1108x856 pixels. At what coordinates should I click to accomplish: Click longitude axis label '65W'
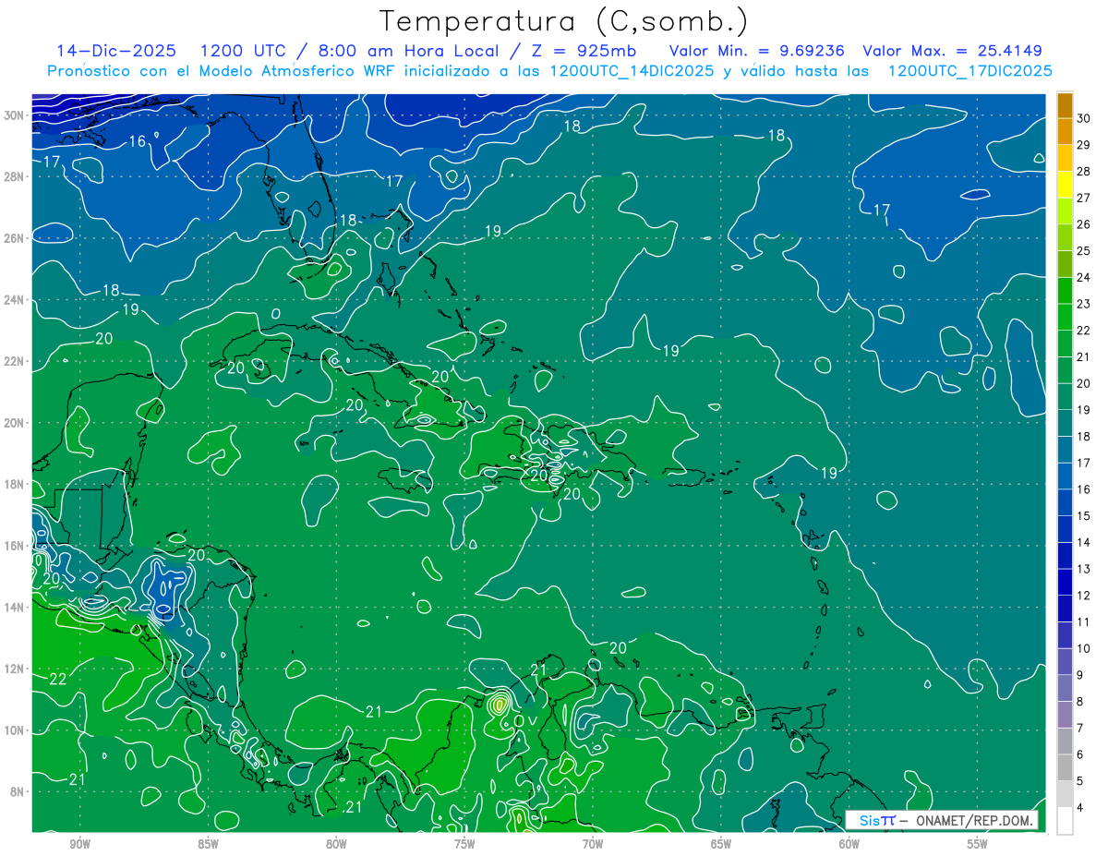pyautogui.click(x=721, y=845)
